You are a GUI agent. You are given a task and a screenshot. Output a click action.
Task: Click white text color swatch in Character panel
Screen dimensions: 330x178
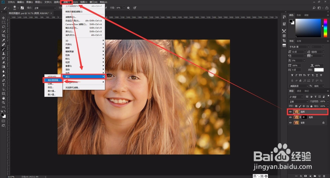[319, 70]
